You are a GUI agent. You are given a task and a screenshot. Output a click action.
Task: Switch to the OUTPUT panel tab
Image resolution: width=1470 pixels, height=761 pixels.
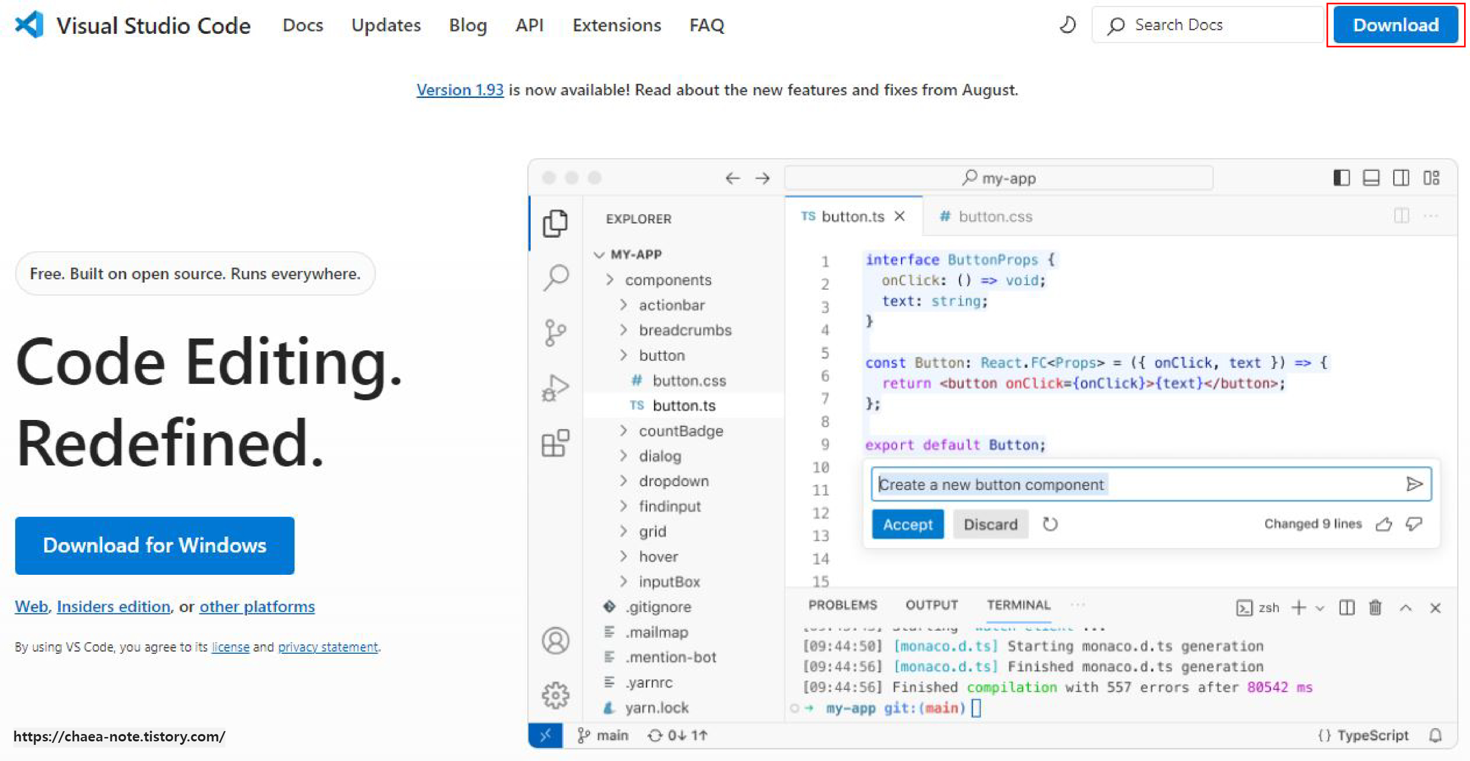931,605
